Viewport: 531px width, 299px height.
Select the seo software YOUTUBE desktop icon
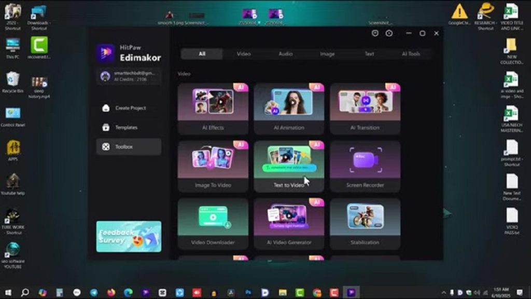(13, 256)
